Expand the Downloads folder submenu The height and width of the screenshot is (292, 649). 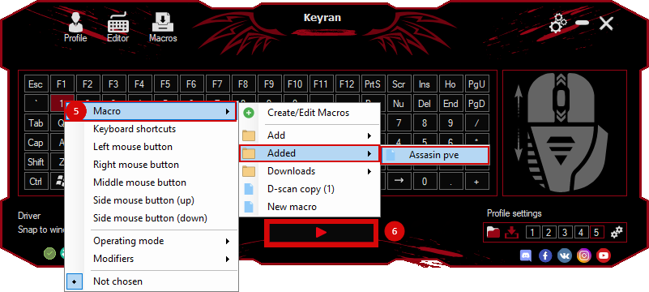(369, 171)
